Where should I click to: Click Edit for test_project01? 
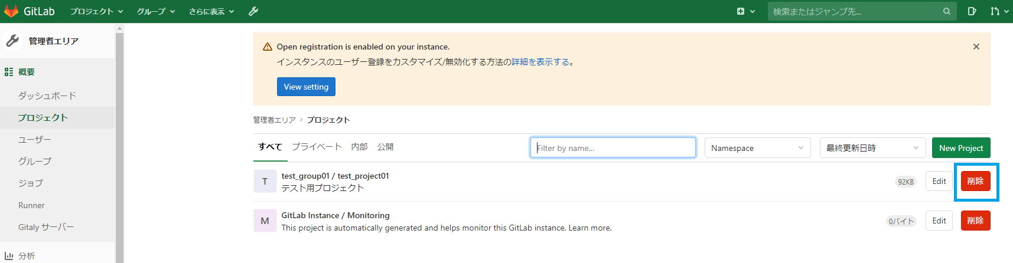(939, 181)
